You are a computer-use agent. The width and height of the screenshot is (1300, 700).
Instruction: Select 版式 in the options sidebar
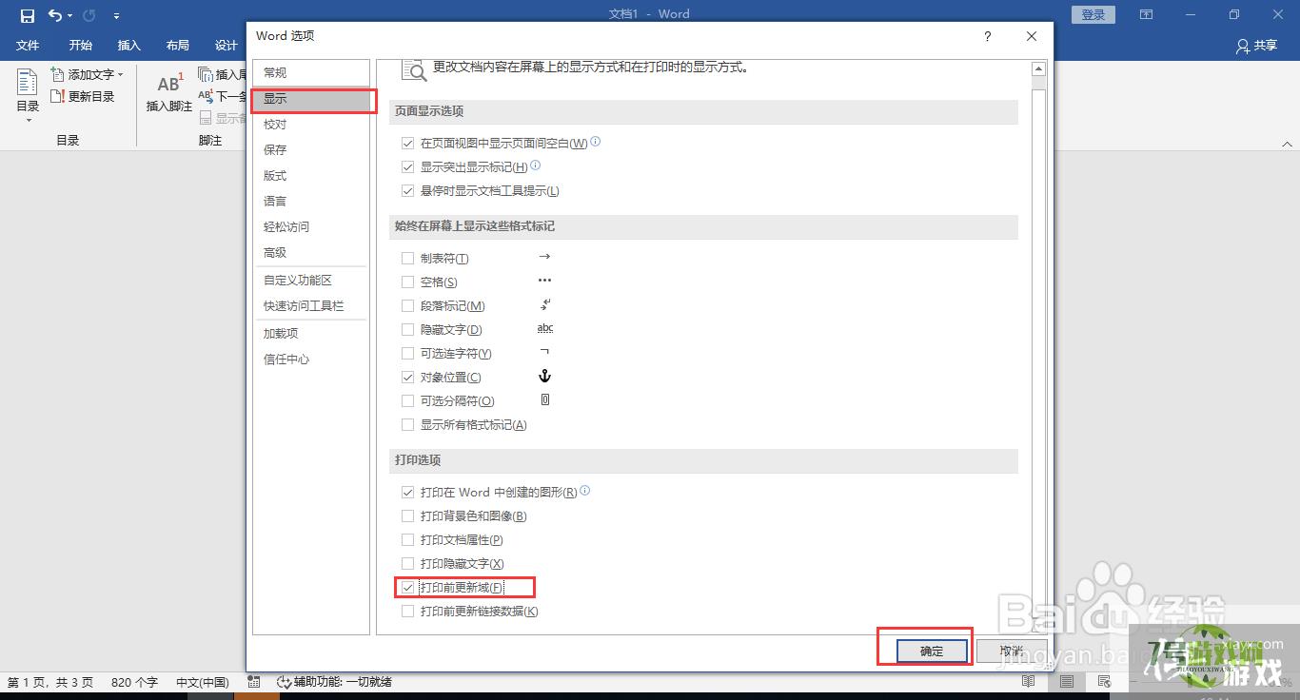click(x=310, y=176)
